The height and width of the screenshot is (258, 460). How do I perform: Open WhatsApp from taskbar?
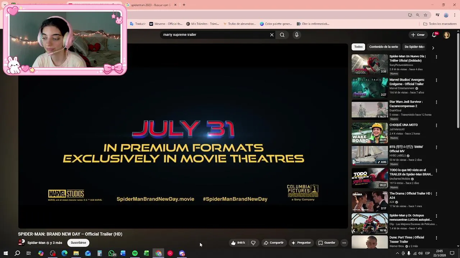[x=112, y=253]
